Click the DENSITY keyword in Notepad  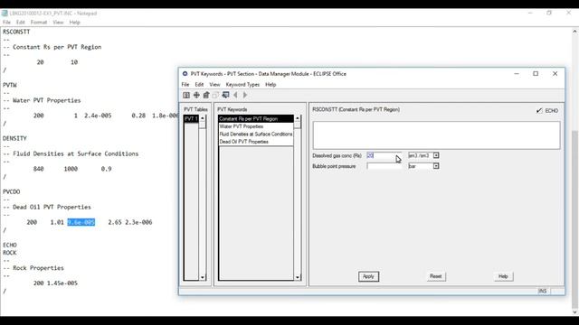coord(14,138)
